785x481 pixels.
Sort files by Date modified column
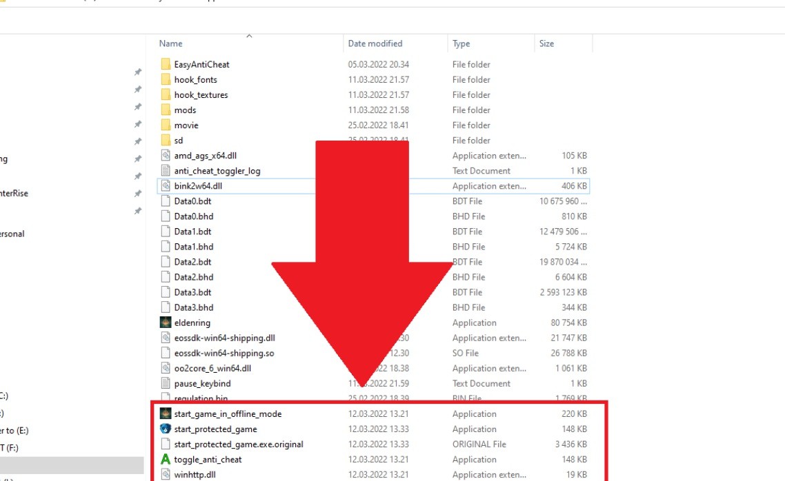(x=375, y=43)
